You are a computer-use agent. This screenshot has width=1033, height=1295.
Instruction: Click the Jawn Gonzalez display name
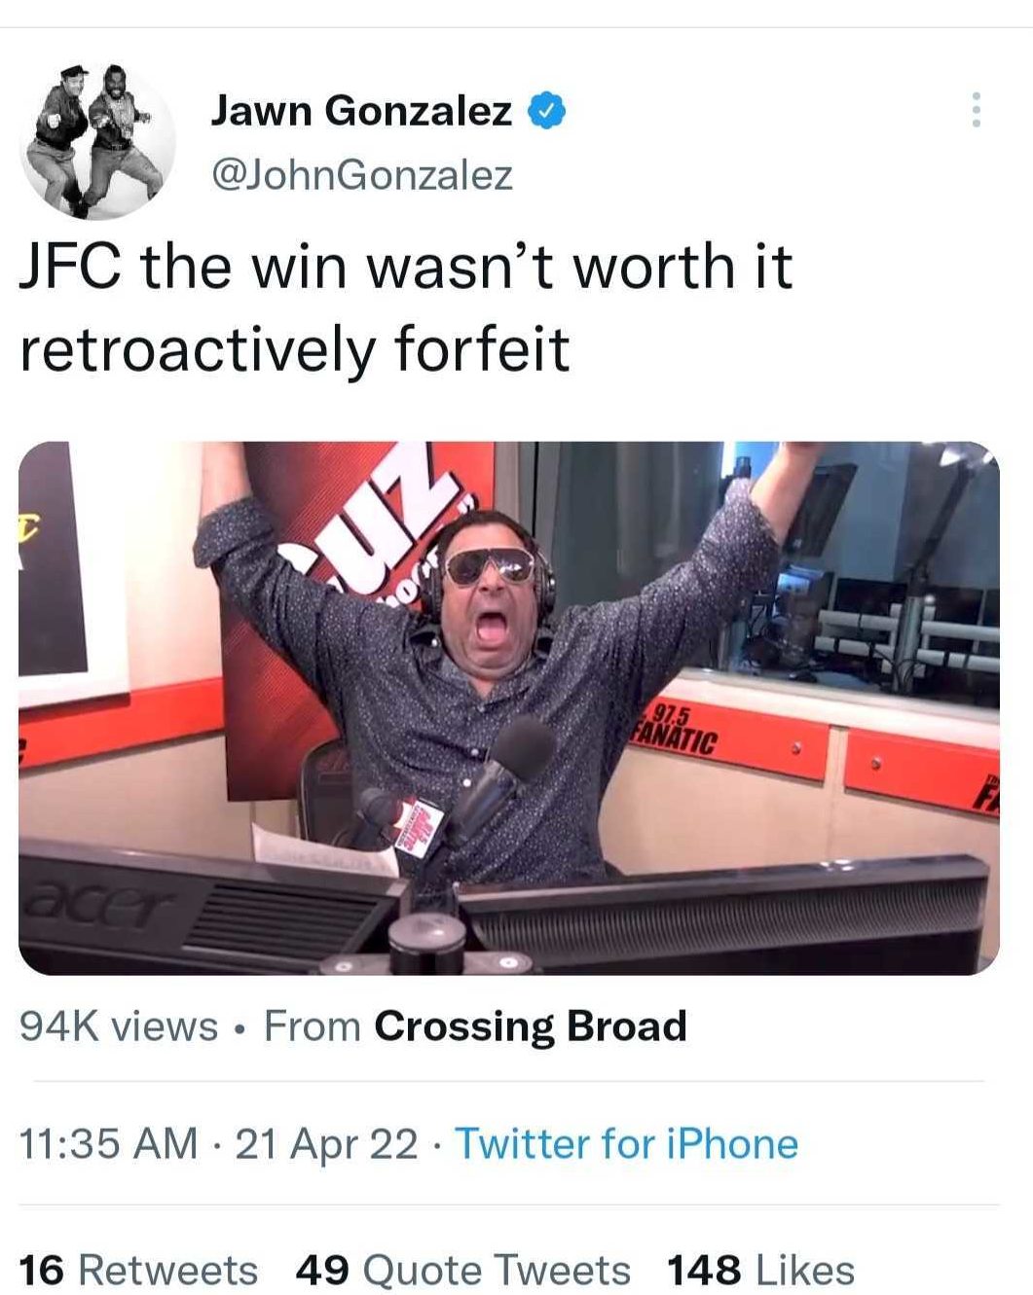click(361, 111)
